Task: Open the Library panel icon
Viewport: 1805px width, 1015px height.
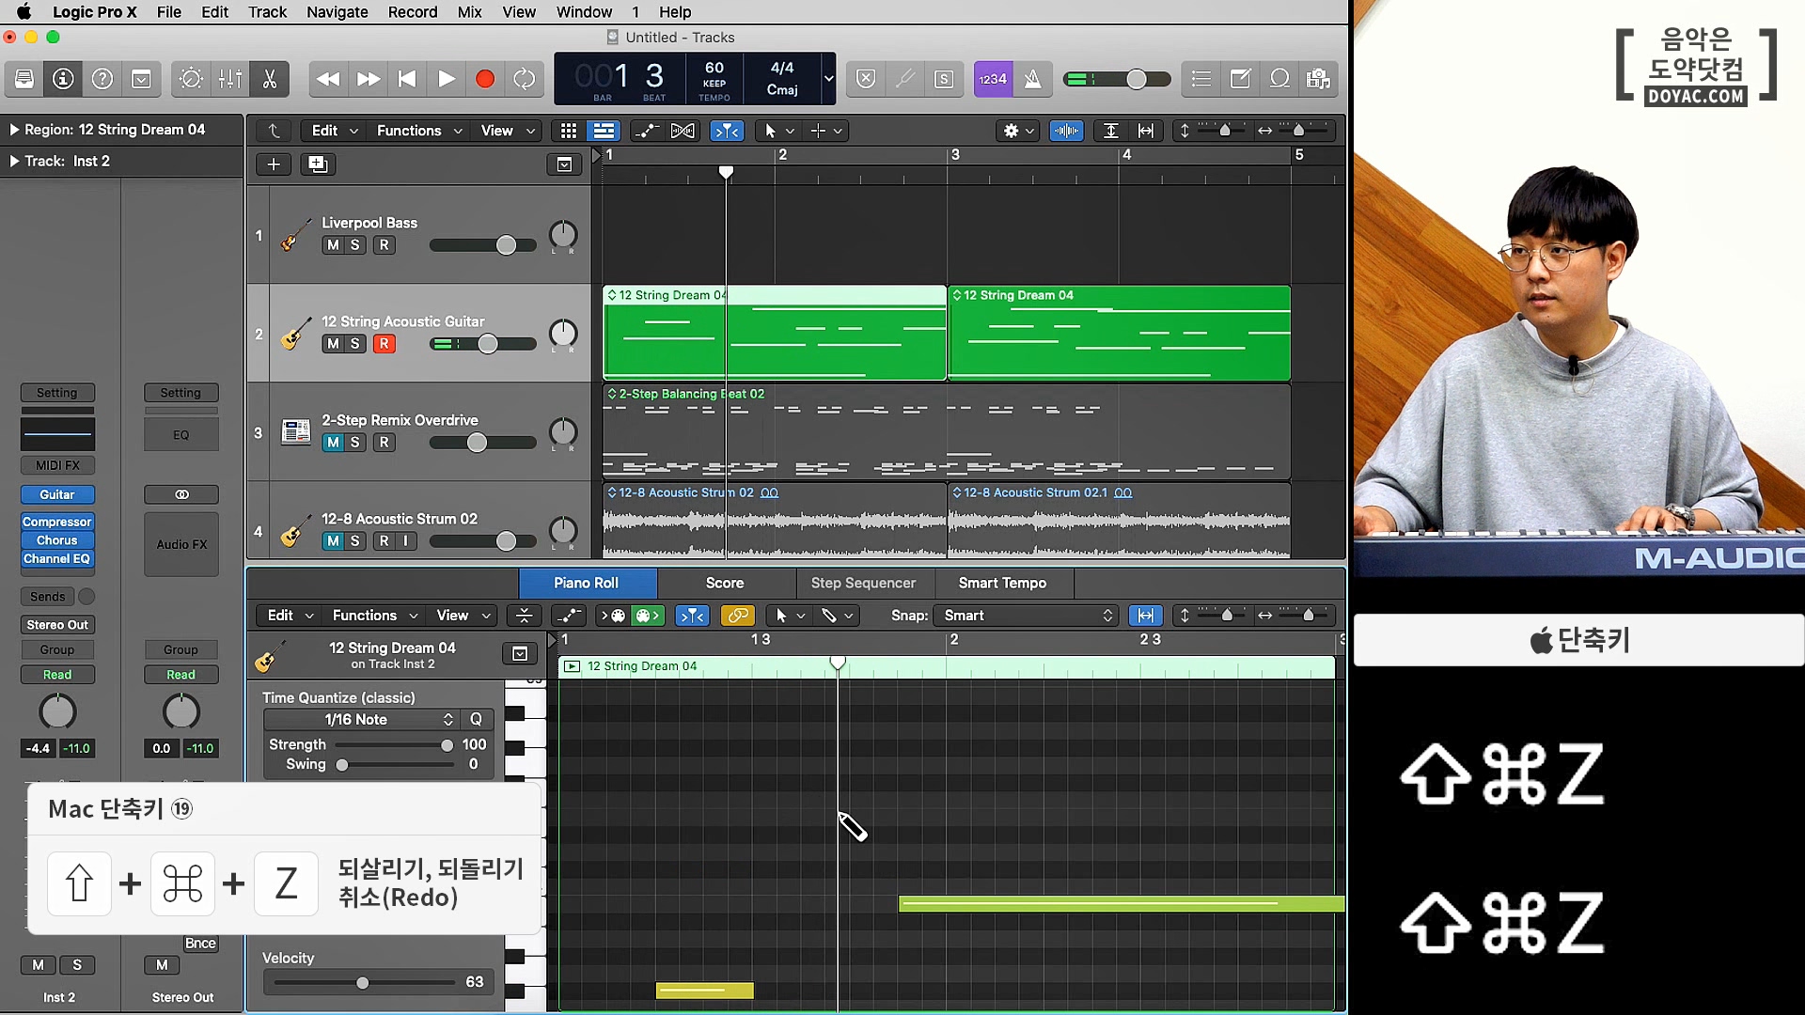Action: pyautogui.click(x=24, y=79)
